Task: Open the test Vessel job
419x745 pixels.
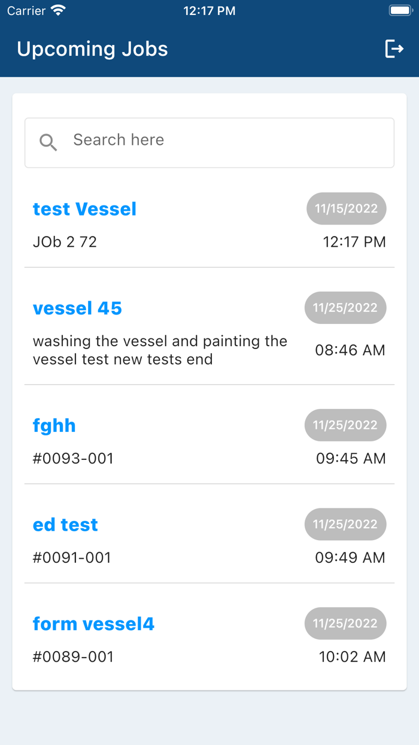Action: point(84,209)
